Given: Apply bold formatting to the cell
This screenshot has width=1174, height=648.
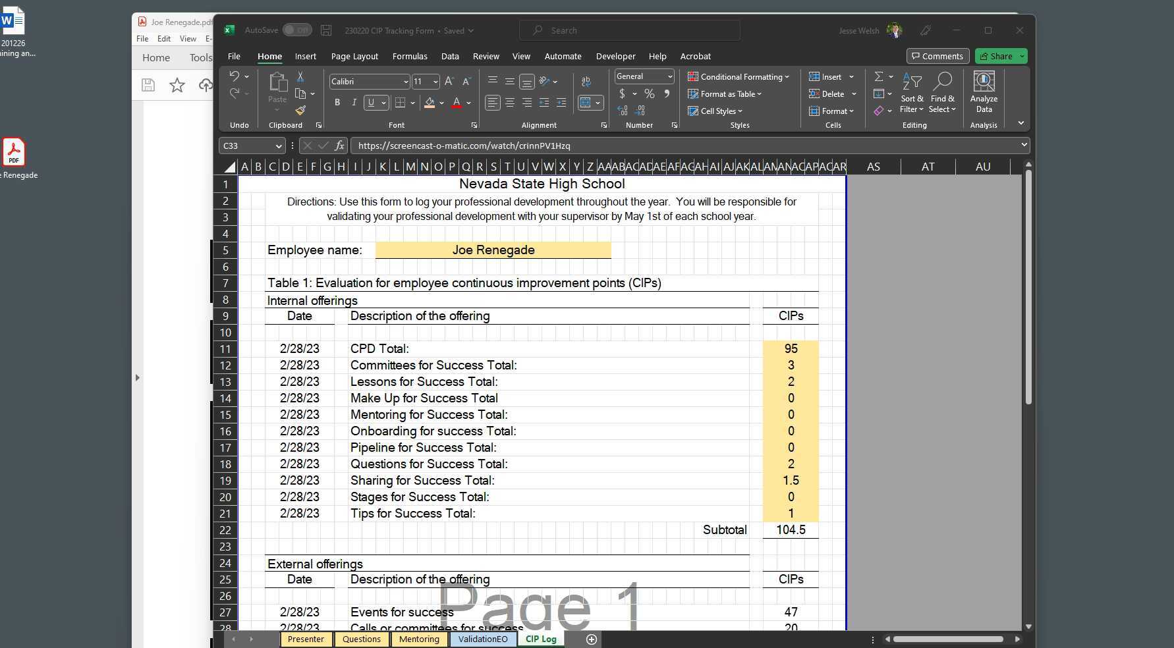Looking at the screenshot, I should tap(337, 103).
